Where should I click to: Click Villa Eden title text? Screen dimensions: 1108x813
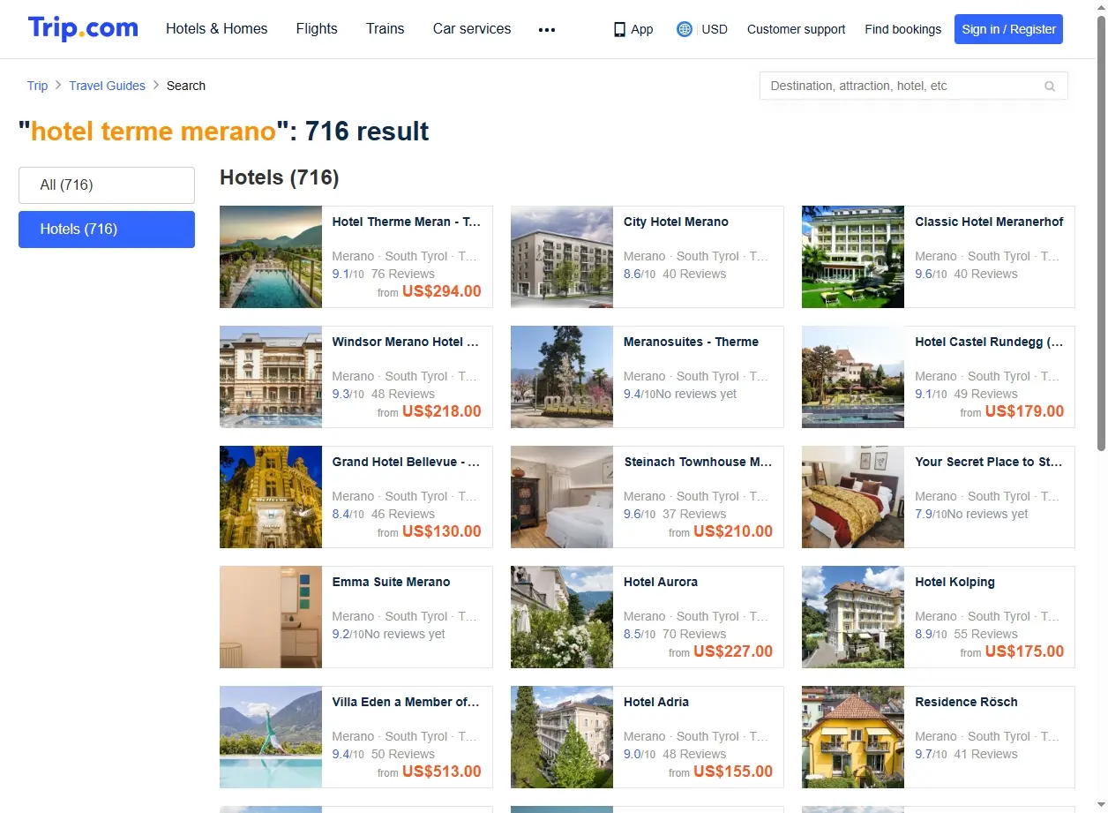coord(406,703)
